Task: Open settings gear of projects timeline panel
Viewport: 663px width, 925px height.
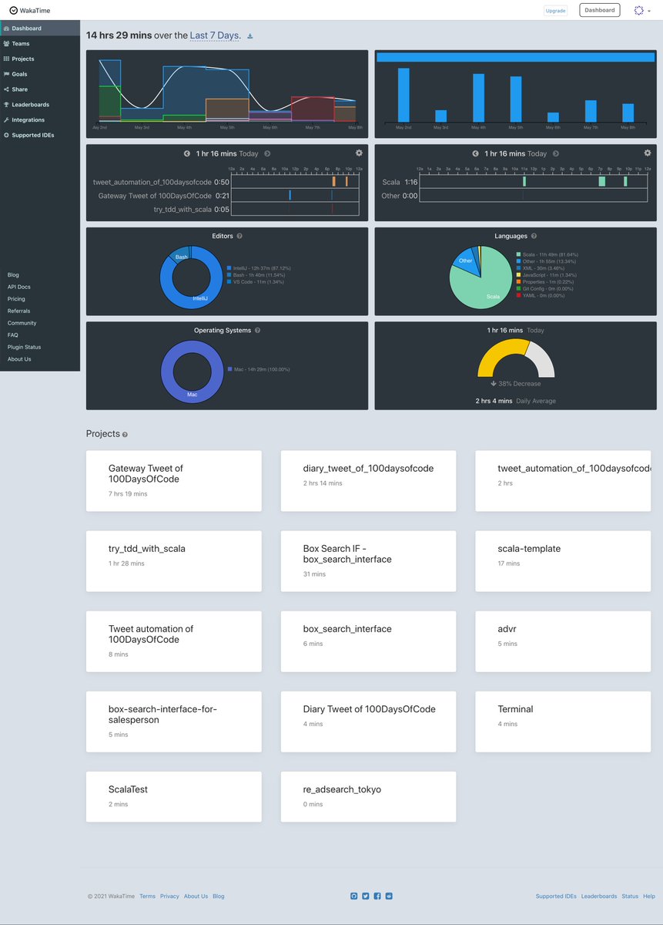Action: pyautogui.click(x=359, y=153)
